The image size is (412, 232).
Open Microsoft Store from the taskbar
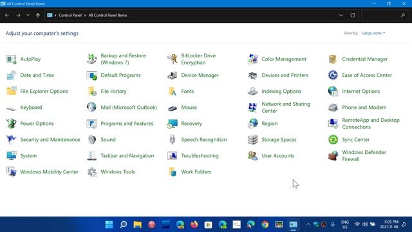[x=209, y=224]
